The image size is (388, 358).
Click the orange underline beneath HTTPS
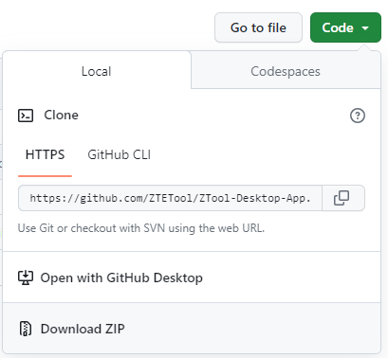click(x=45, y=176)
